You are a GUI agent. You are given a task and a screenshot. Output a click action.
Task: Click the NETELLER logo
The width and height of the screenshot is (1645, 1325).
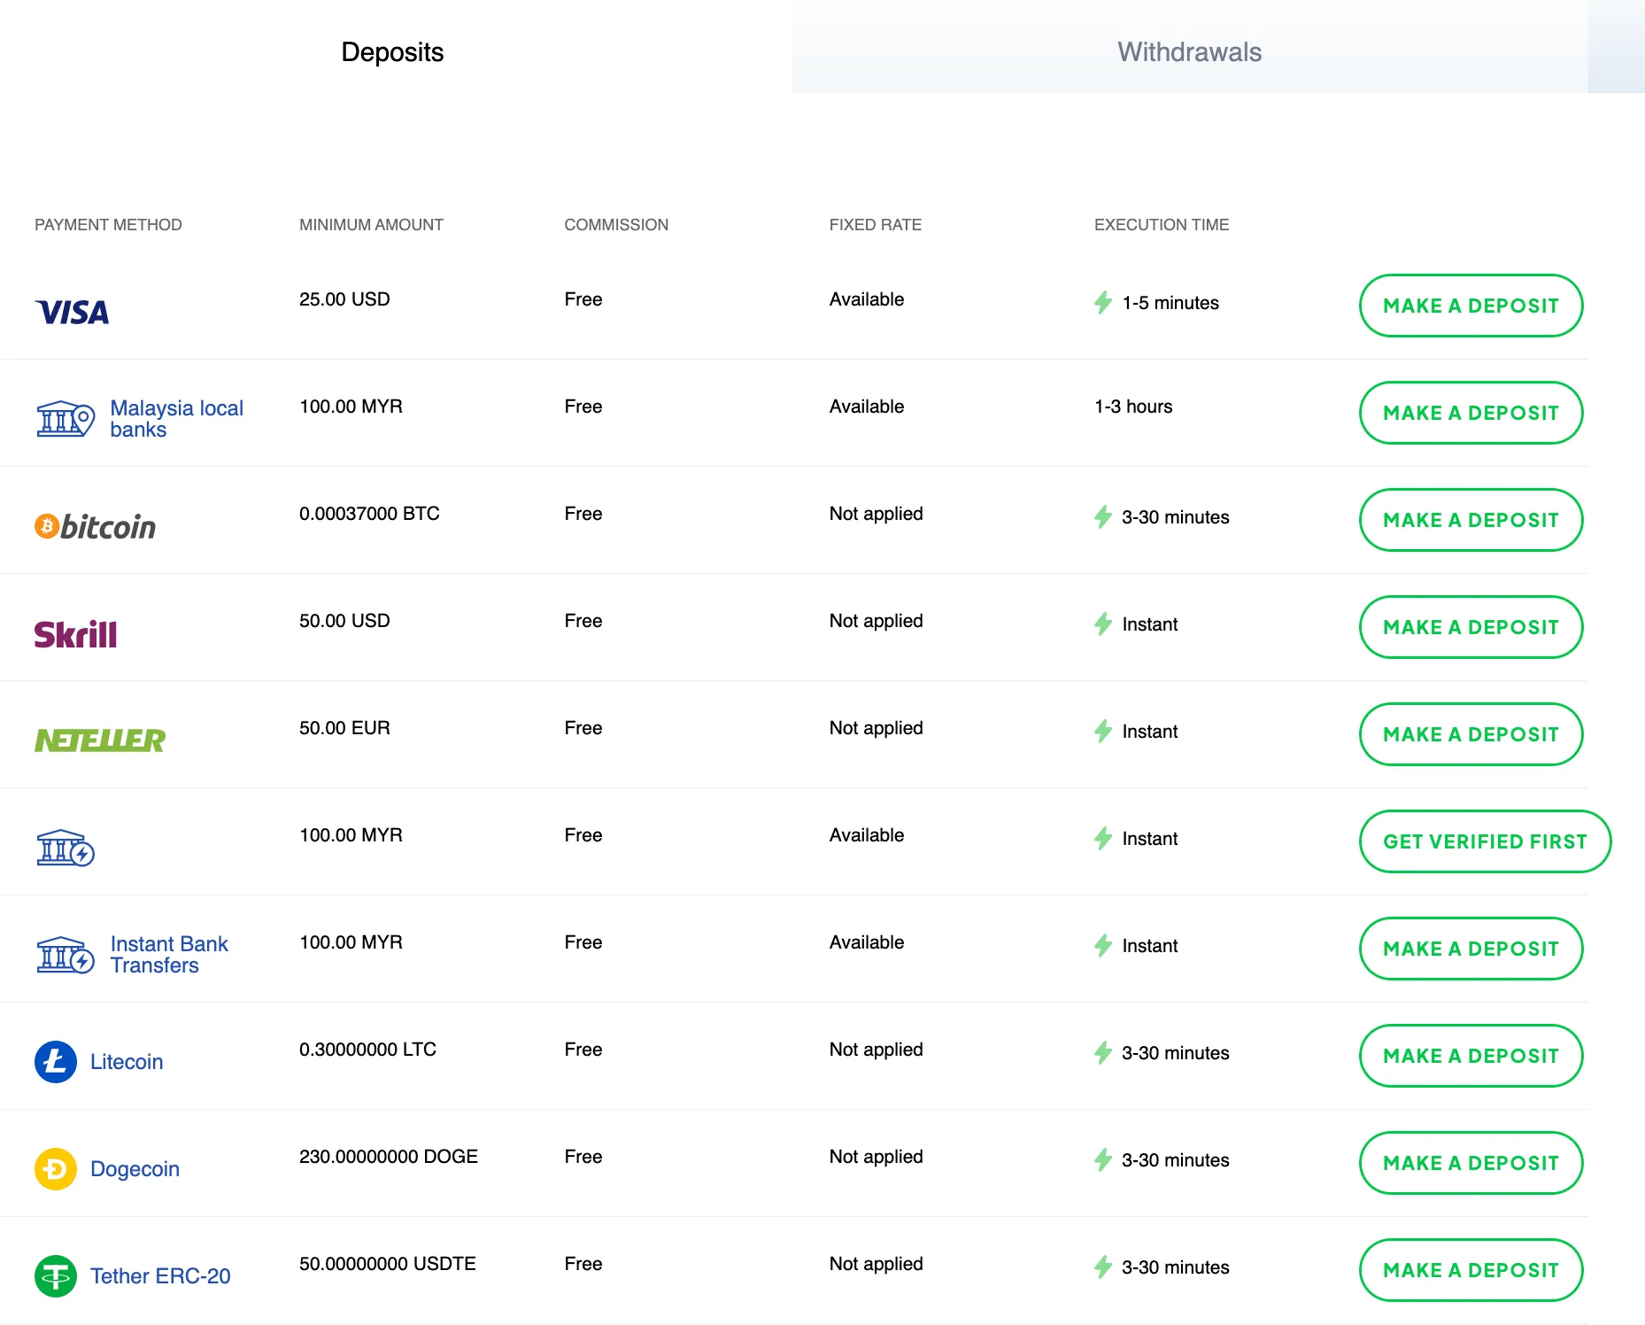tap(100, 740)
